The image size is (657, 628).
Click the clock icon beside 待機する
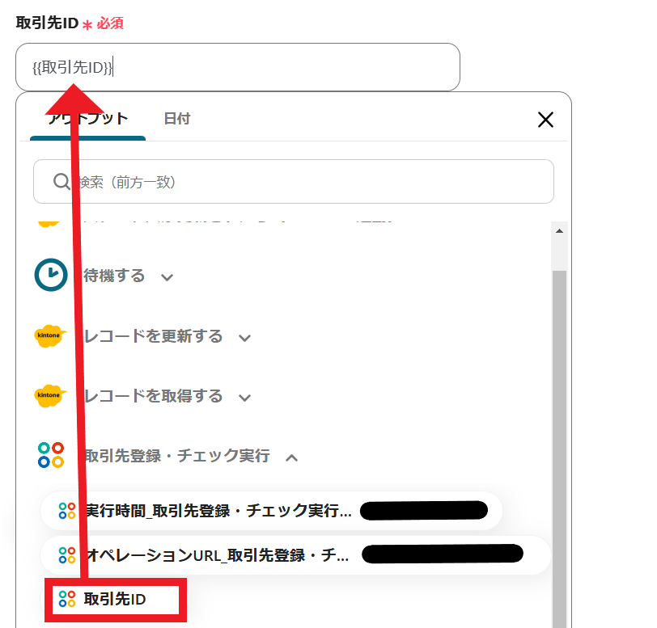tap(51, 275)
